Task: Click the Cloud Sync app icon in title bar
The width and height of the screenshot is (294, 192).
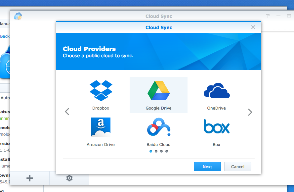Action: (18, 16)
